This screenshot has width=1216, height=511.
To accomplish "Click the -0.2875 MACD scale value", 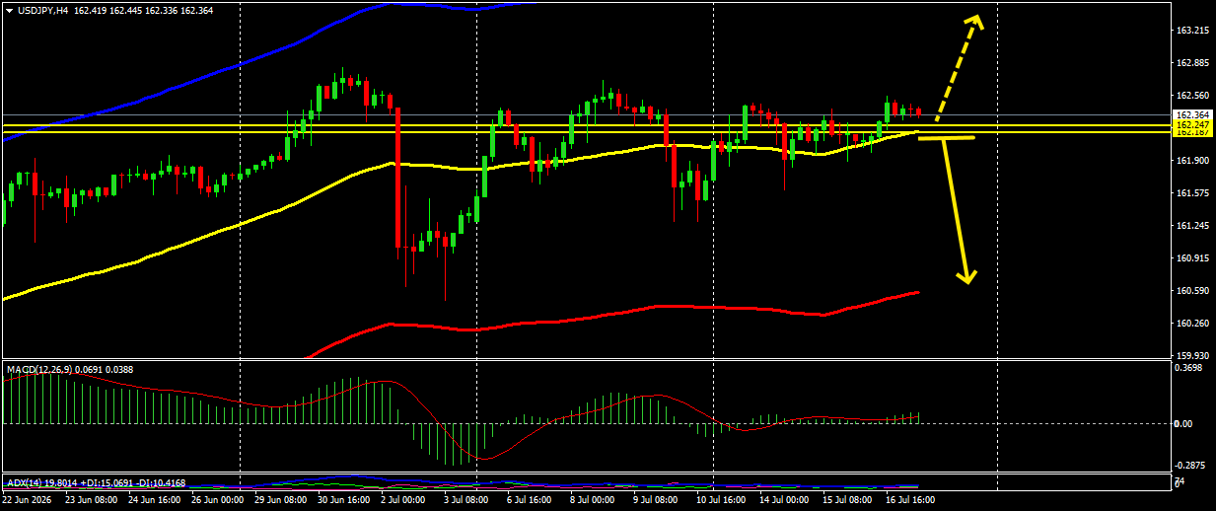I will tap(1192, 465).
